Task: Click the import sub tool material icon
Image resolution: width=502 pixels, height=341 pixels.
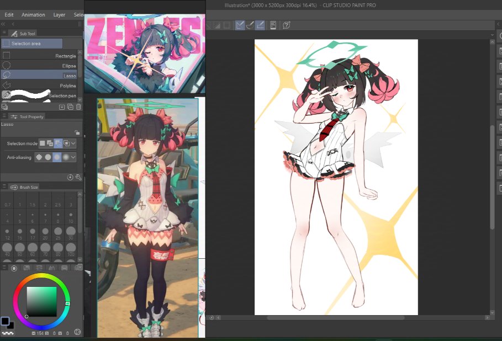Action: point(62,107)
